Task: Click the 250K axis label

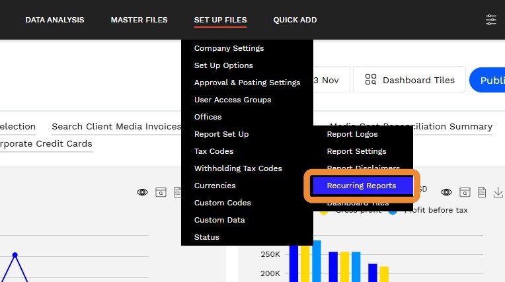Action: (x=270, y=254)
